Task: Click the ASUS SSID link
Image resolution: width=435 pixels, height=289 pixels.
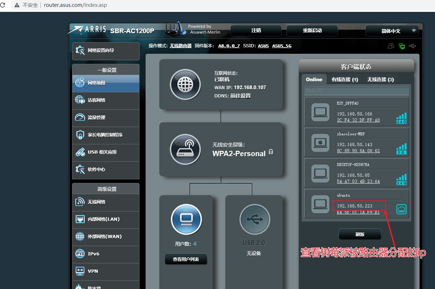Action: coord(263,46)
